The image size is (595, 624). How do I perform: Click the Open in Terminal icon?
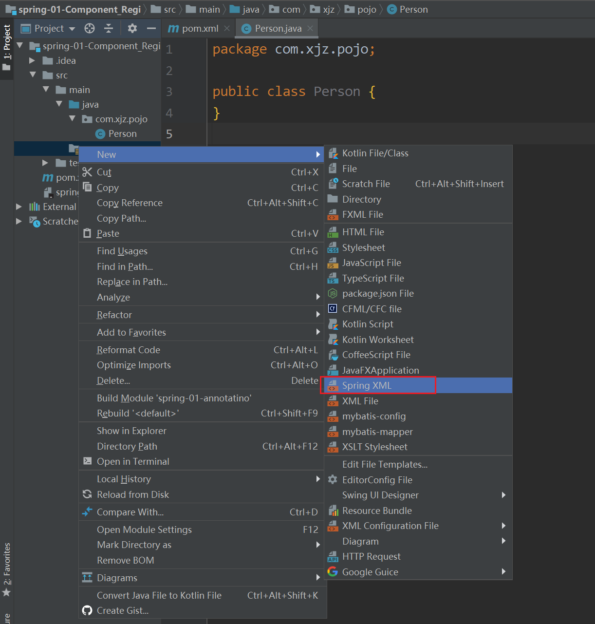[x=87, y=461]
